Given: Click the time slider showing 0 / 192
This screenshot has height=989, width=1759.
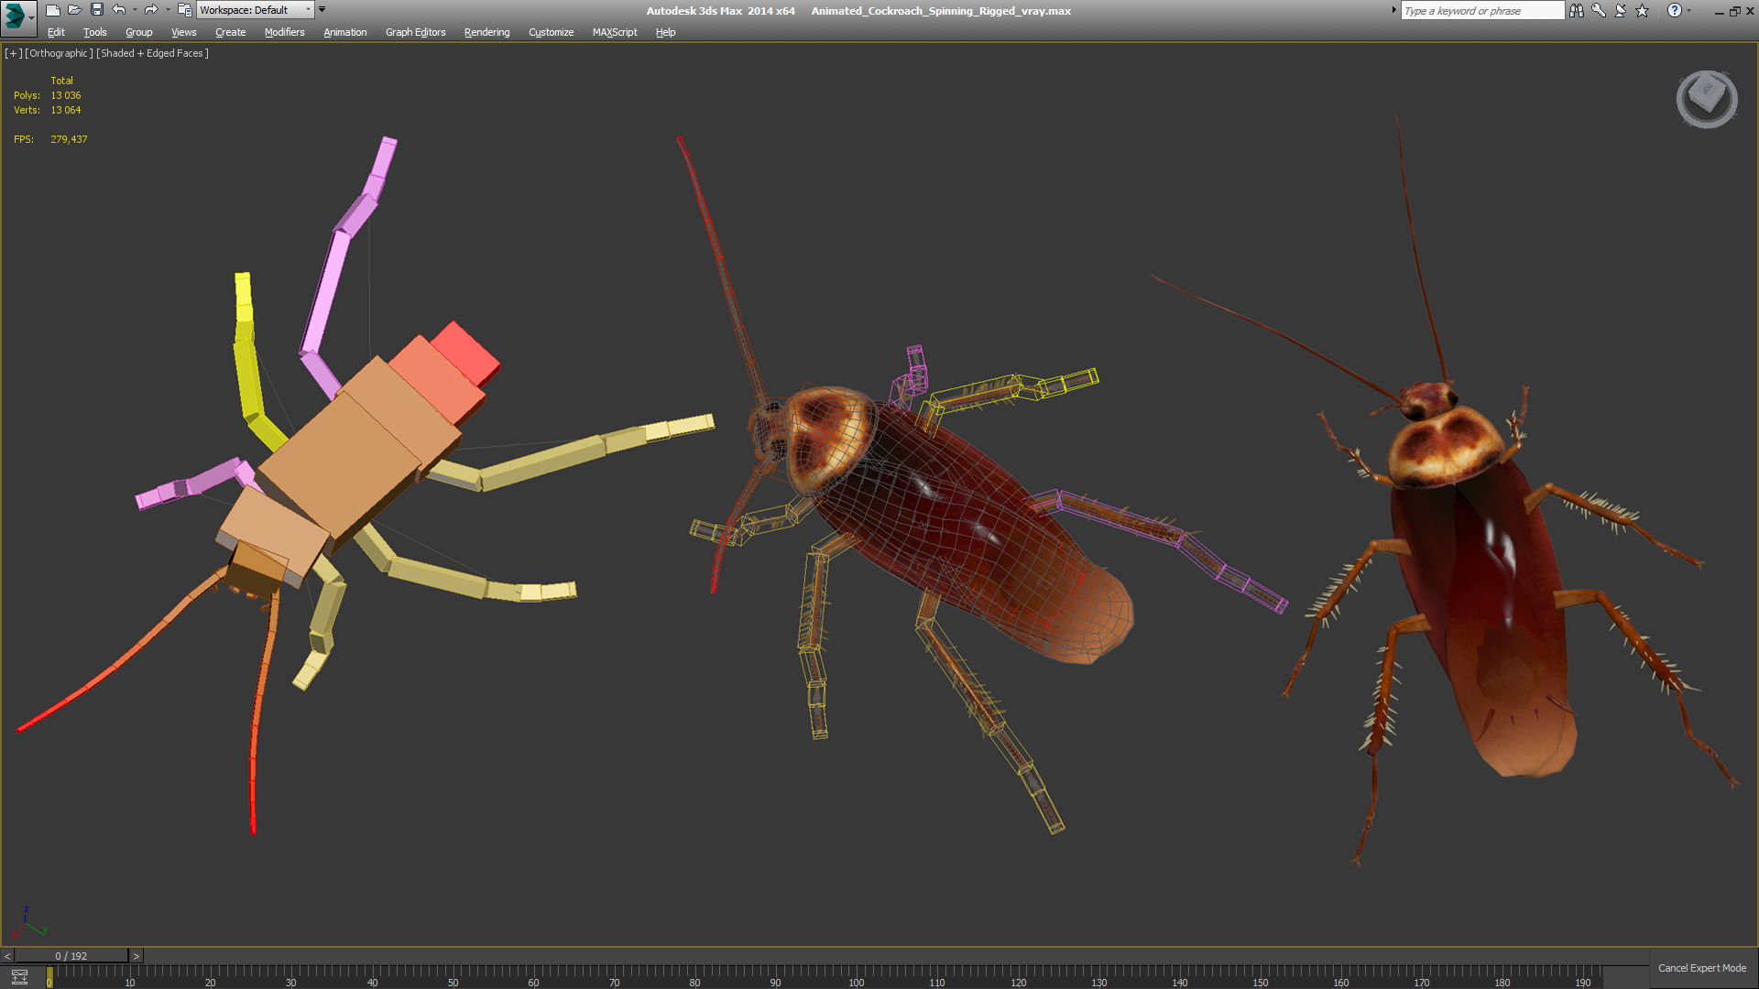Looking at the screenshot, I should tap(71, 956).
